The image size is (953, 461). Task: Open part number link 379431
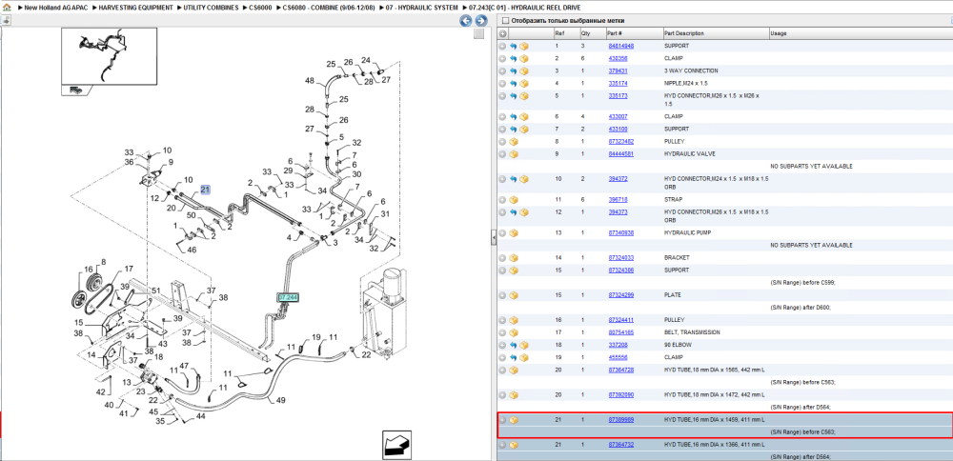pyautogui.click(x=618, y=71)
